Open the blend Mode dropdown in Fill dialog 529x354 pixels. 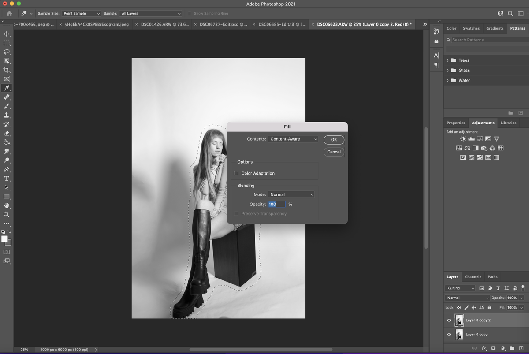291,194
